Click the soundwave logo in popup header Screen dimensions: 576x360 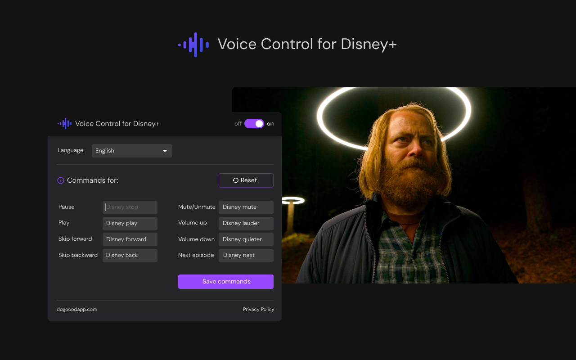(x=65, y=123)
